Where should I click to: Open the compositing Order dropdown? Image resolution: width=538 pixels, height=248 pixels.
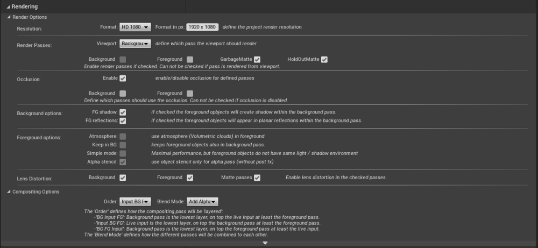tap(136, 202)
